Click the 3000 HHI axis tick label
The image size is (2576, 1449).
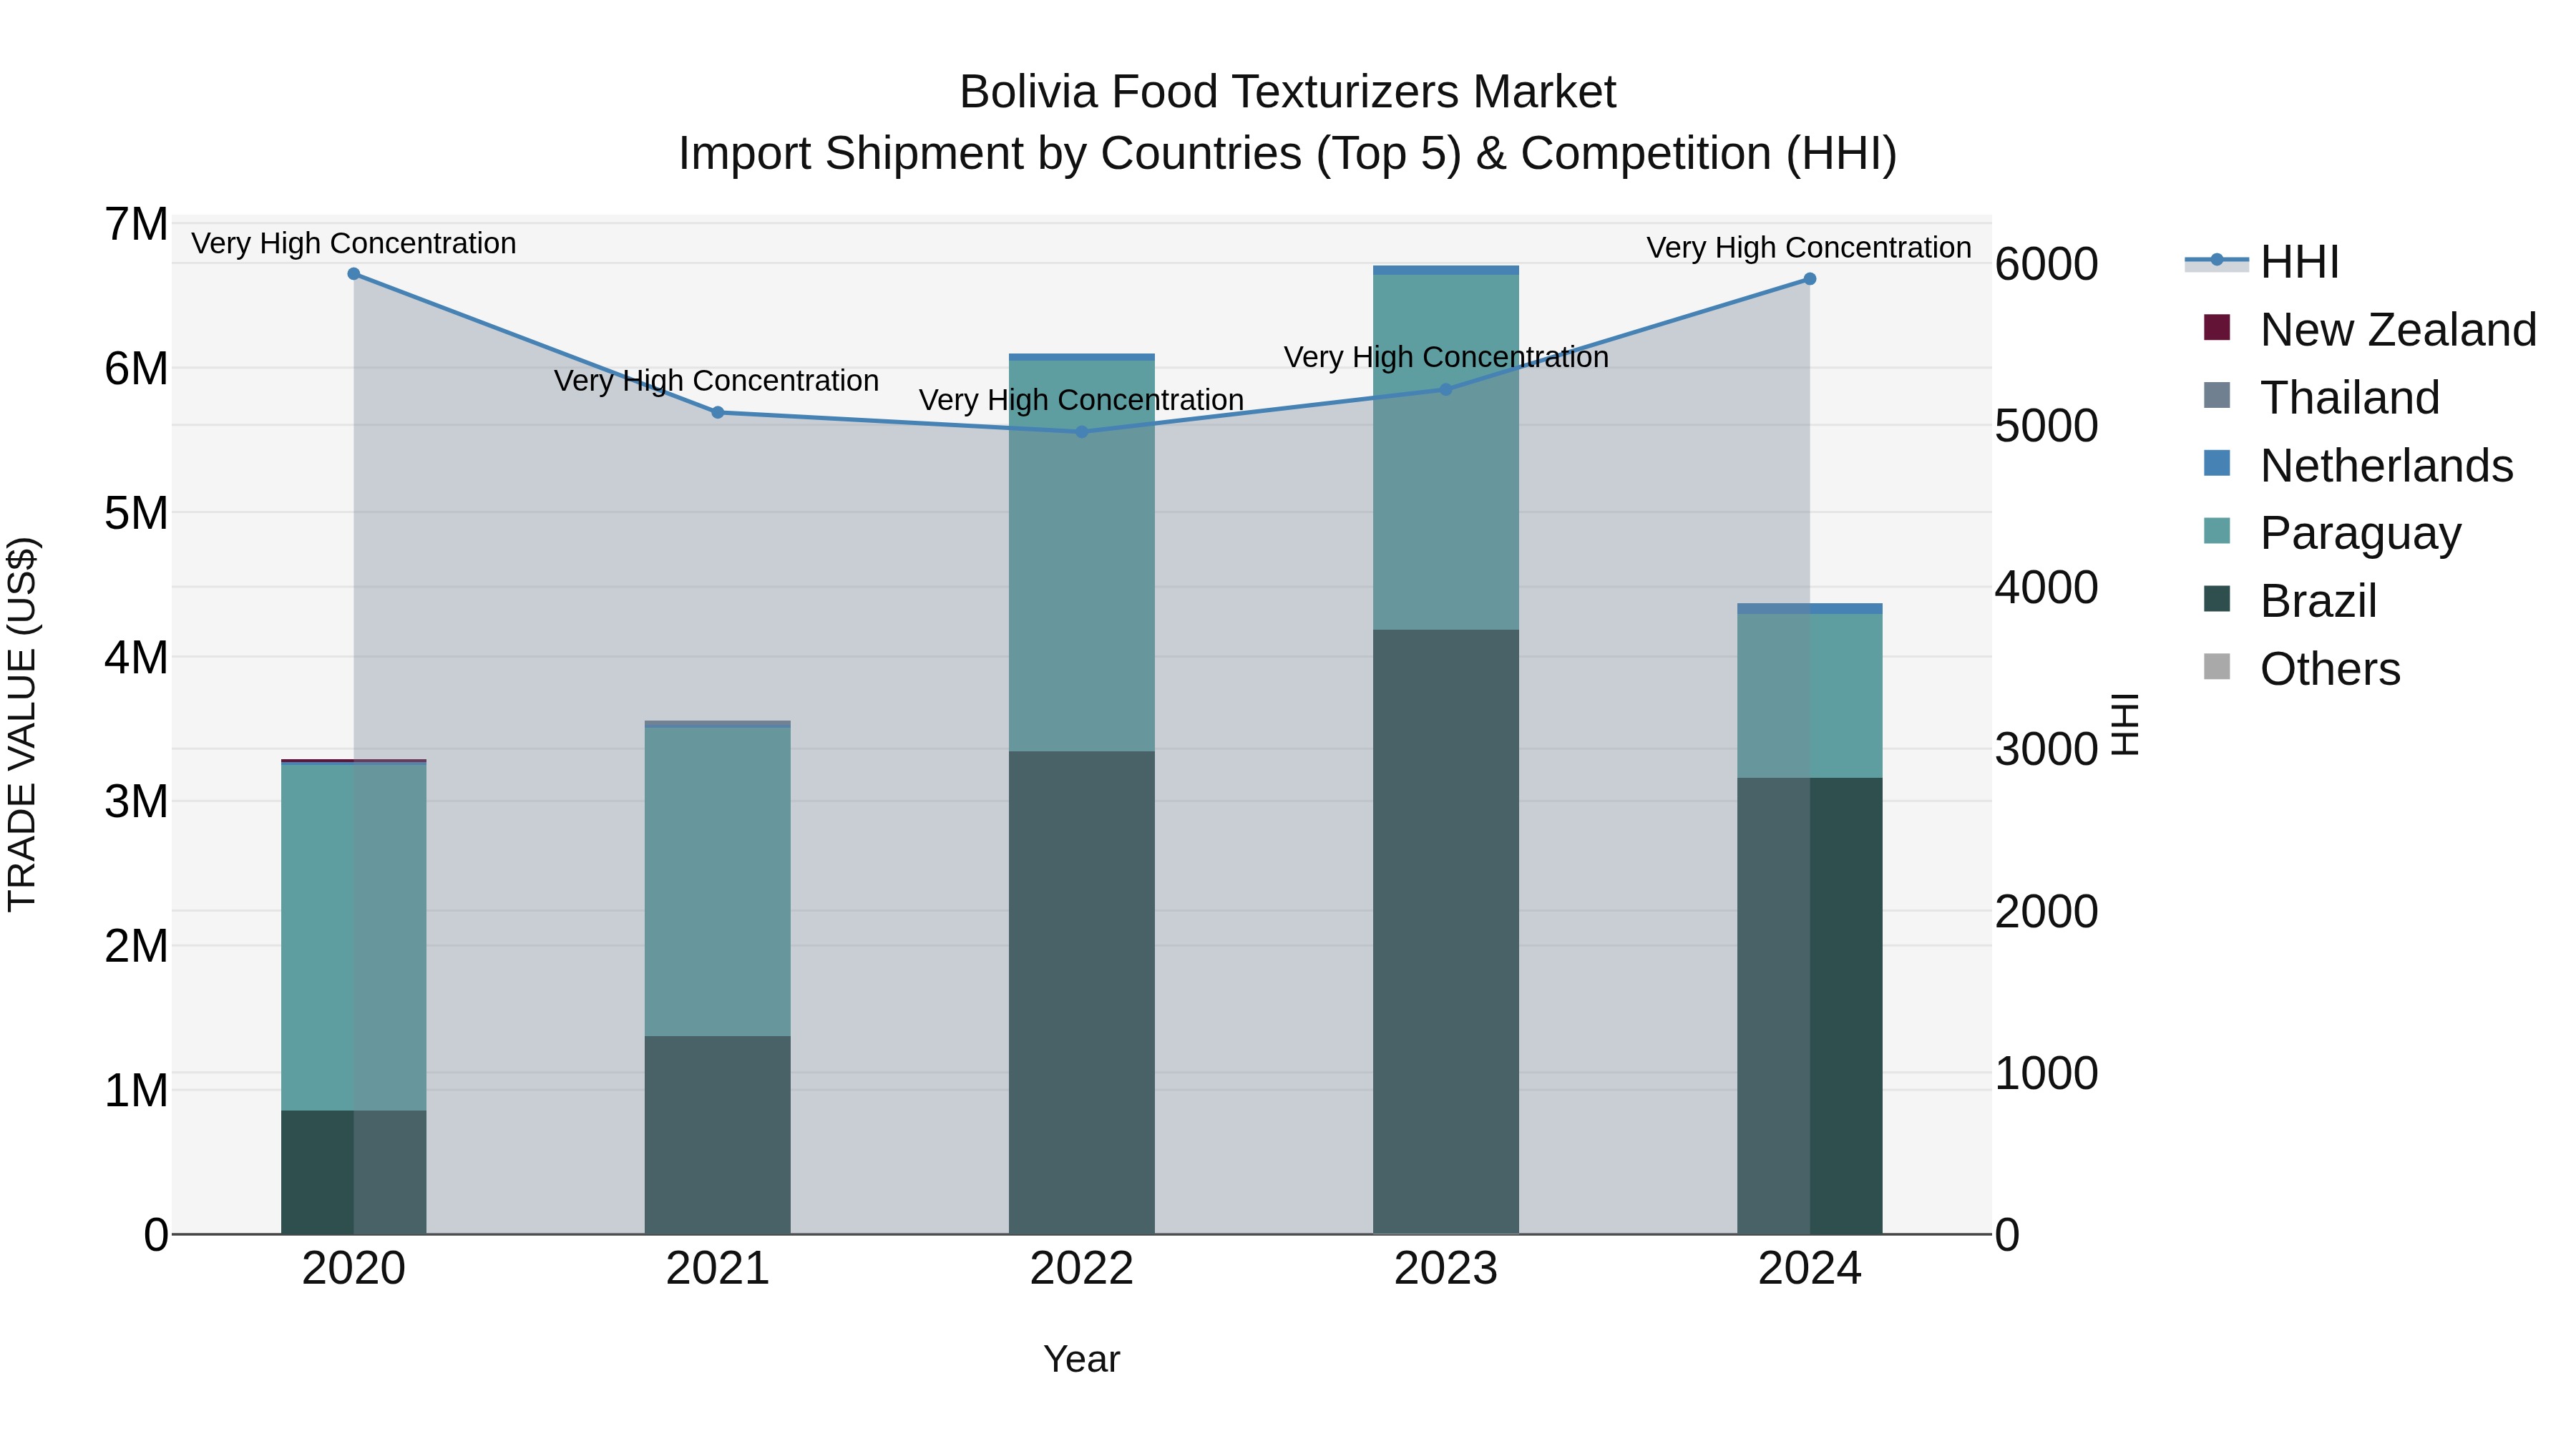point(2046,749)
